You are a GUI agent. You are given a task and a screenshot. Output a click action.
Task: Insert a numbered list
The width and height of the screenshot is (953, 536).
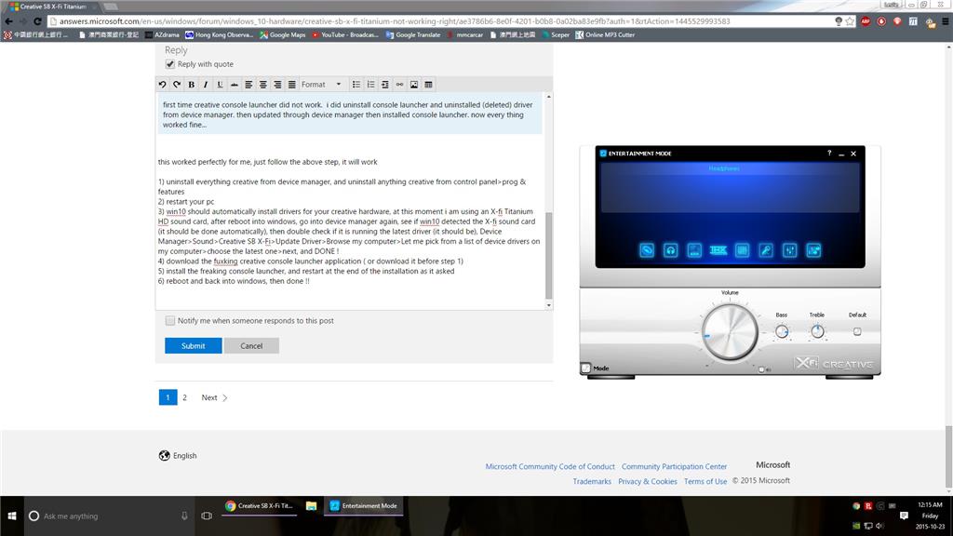[x=370, y=85]
